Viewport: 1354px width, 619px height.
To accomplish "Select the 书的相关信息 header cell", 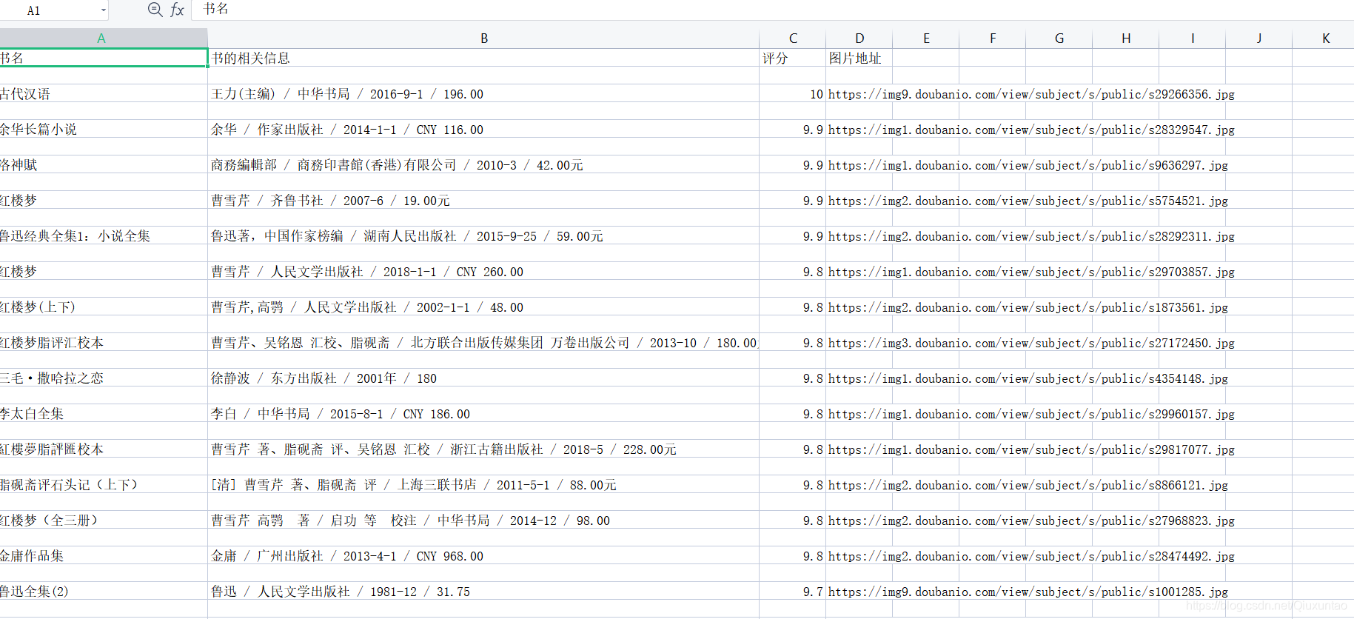I will tap(483, 58).
